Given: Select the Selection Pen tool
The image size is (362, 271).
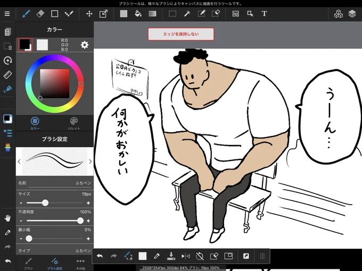Looking at the screenshot, I should (201, 14).
